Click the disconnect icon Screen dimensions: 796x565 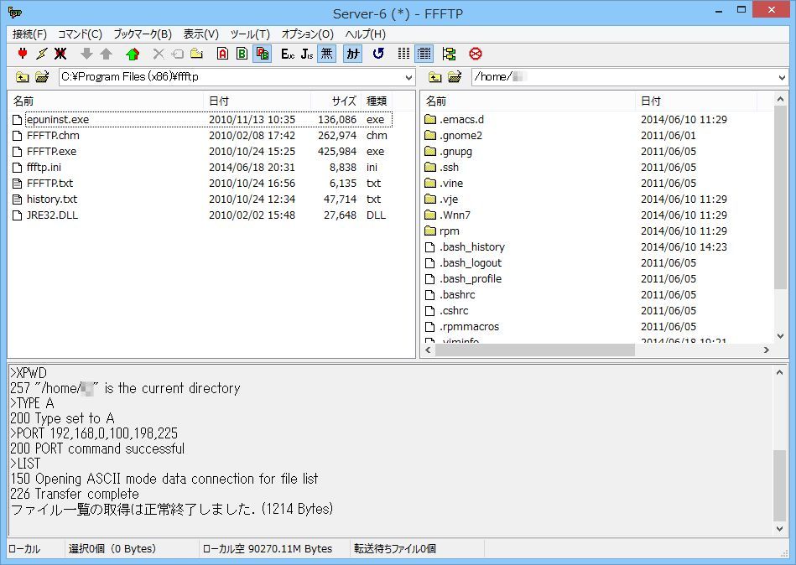[x=60, y=54]
